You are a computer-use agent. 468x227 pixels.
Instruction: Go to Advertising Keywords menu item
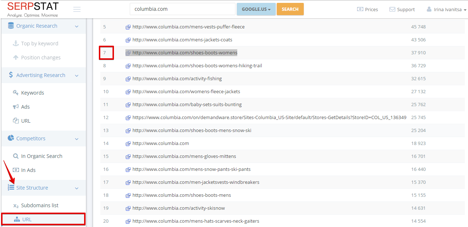click(32, 93)
